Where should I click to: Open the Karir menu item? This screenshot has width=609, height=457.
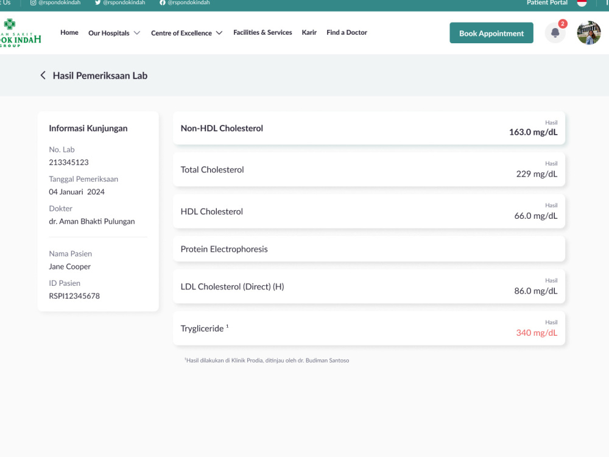(309, 32)
